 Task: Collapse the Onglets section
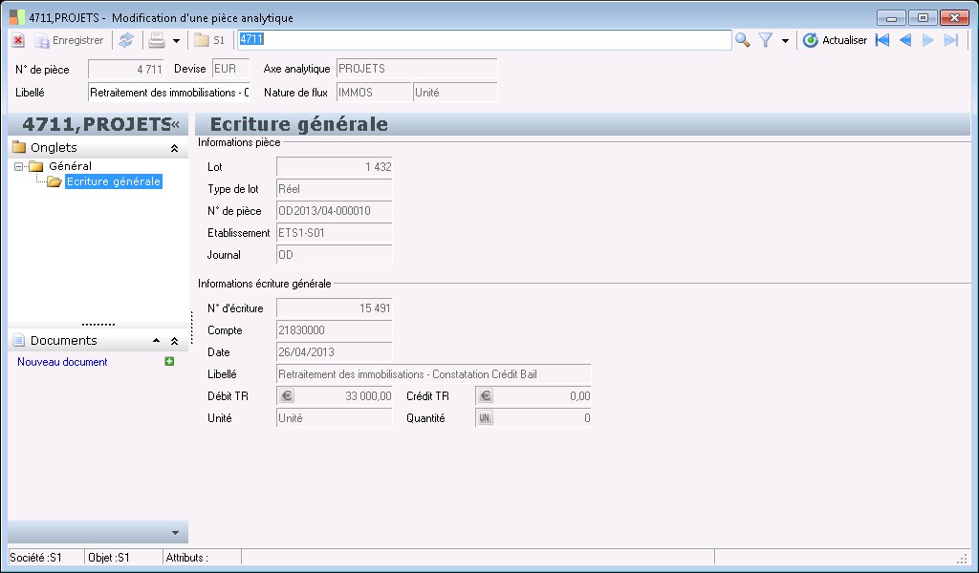(174, 148)
